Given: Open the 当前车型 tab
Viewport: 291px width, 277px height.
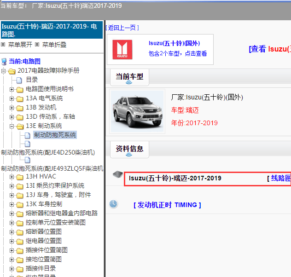Looking at the screenshot, I should [129, 77].
